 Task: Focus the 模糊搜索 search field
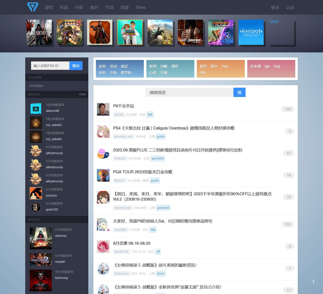190,92
